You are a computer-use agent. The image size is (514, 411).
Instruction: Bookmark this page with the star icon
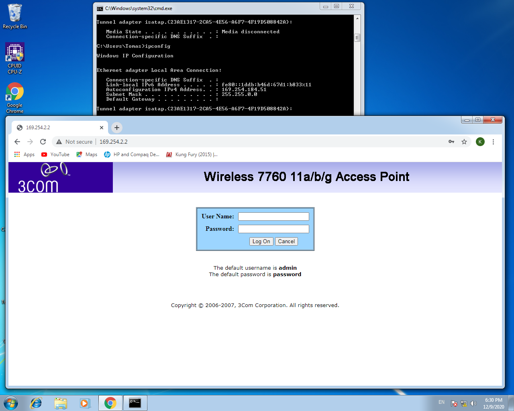point(464,142)
